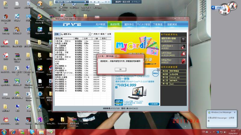Open the 用戶帳號 tab in IPvE
Image resolution: width=241 pixels, height=135 pixels.
pos(101,24)
